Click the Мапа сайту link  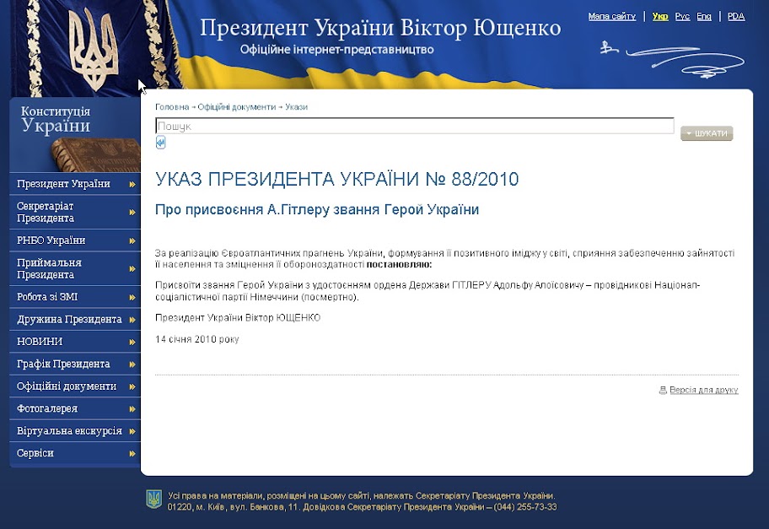611,17
